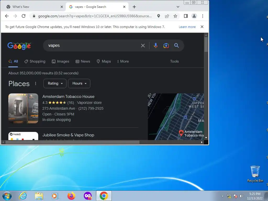The width and height of the screenshot is (268, 201).
Task: Click the Google holiday logo
Action: point(19,46)
